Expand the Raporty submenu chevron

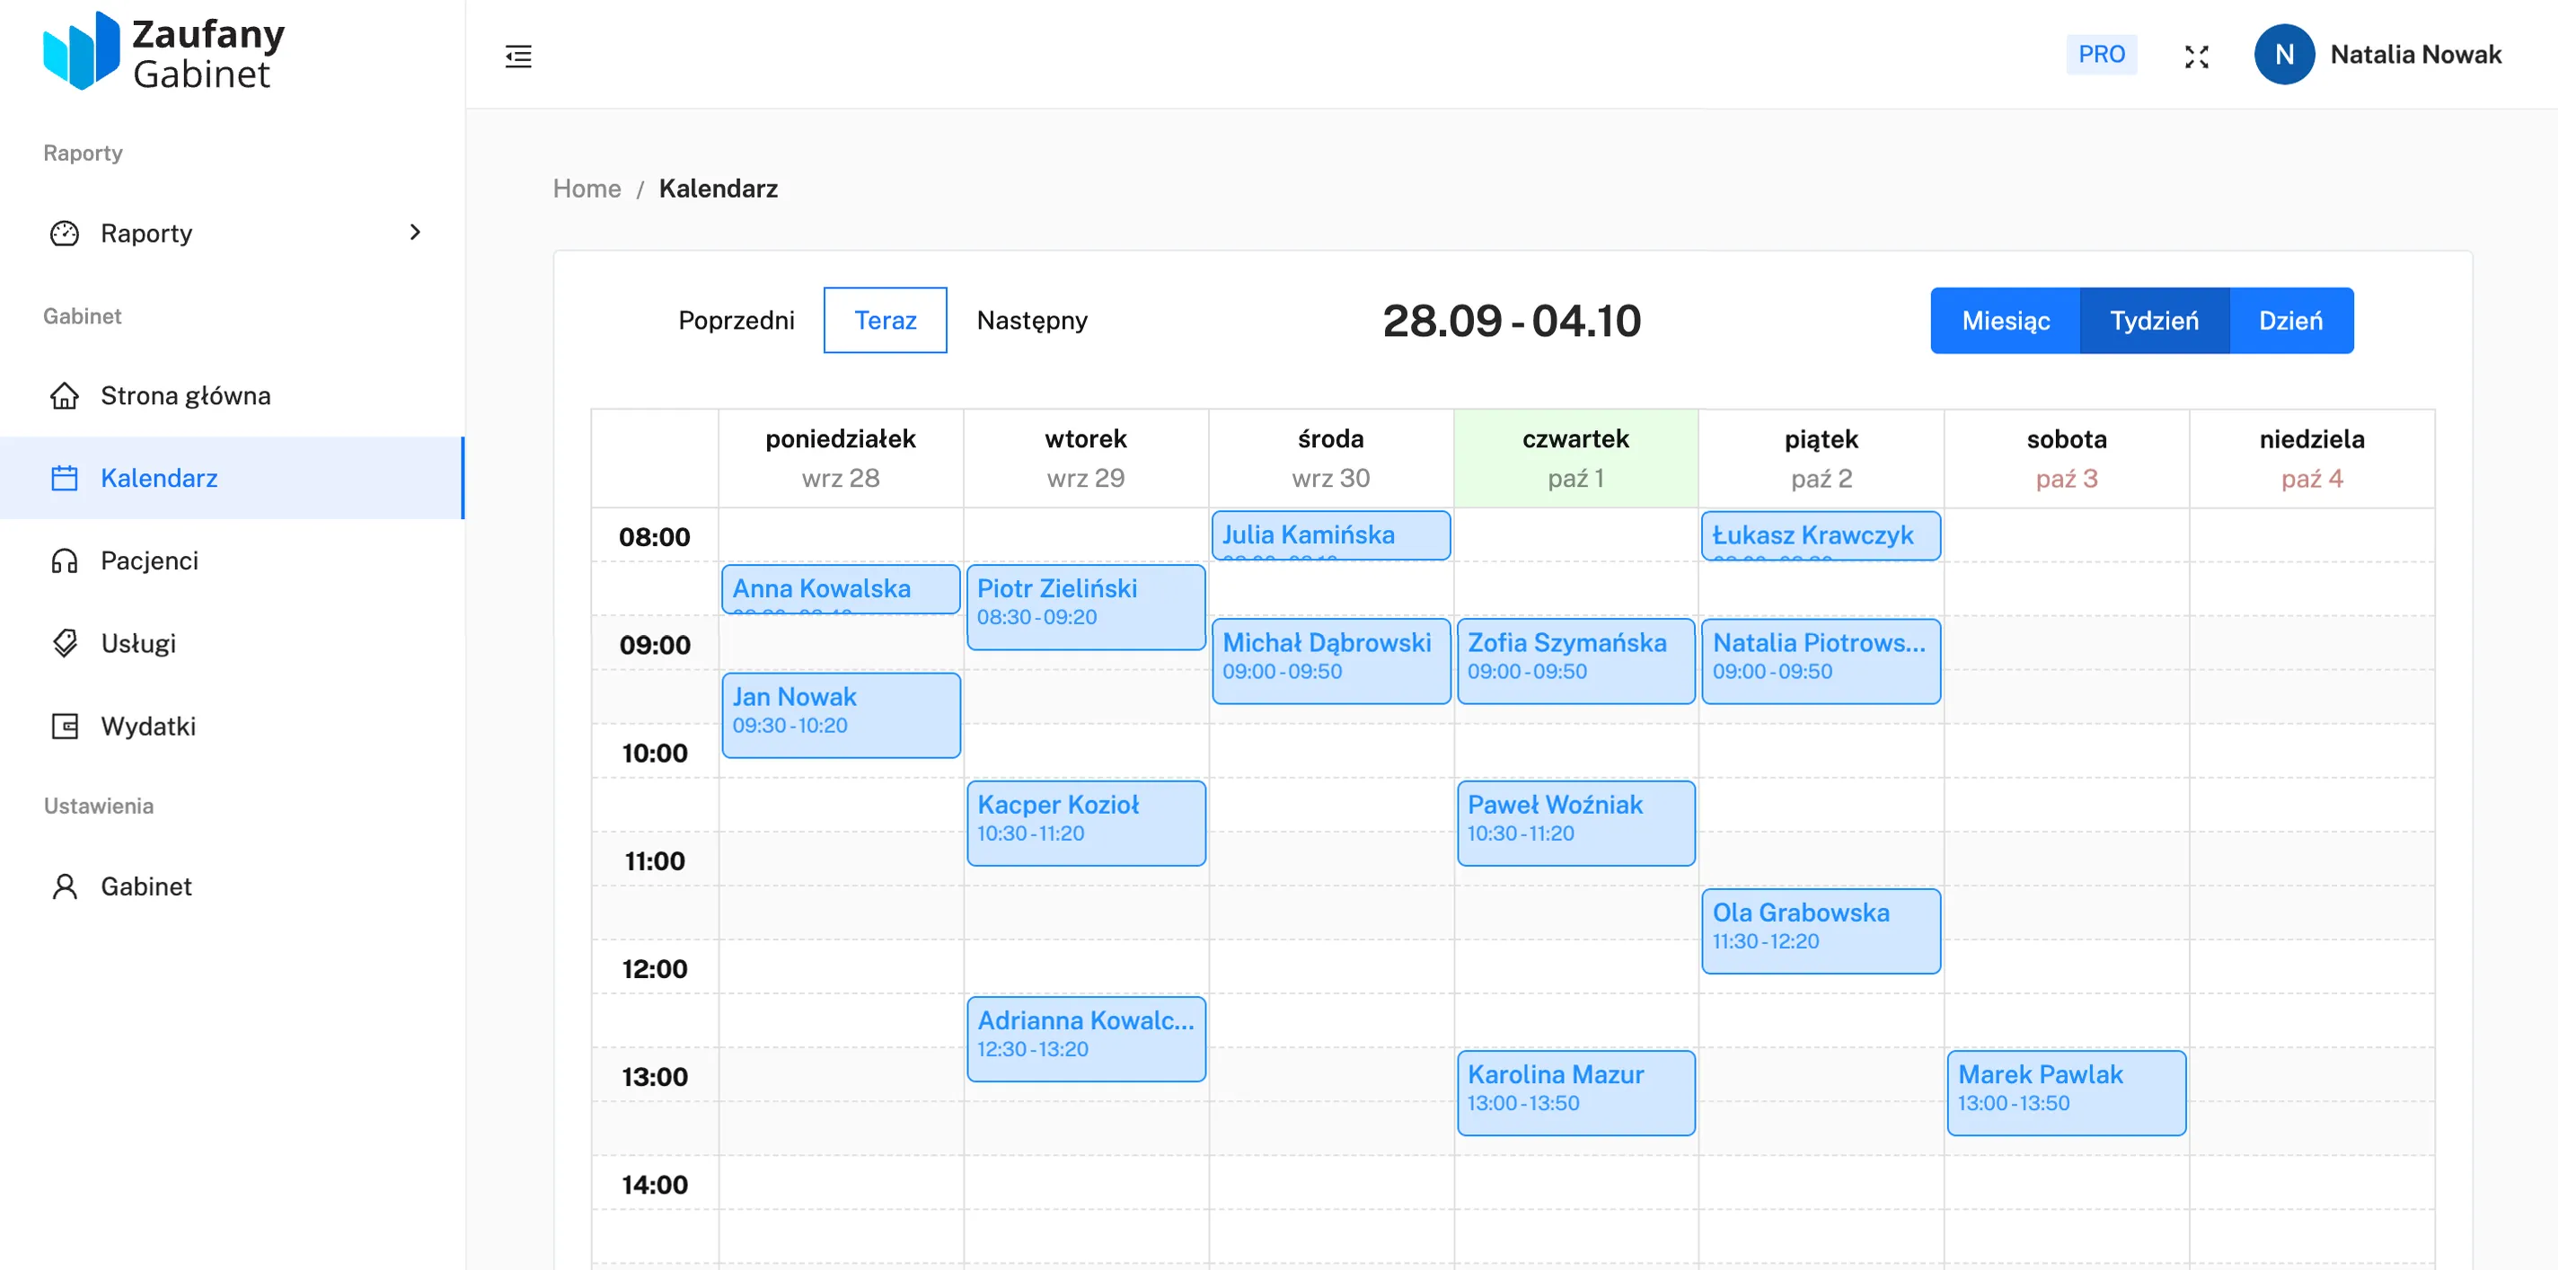(415, 233)
